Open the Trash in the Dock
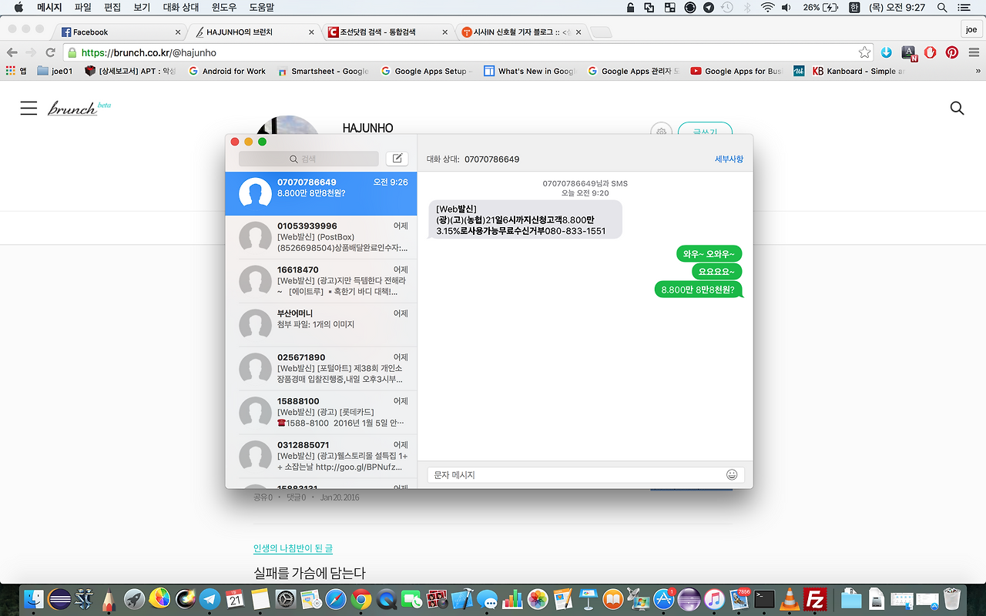Image resolution: width=986 pixels, height=616 pixels. coord(952,599)
